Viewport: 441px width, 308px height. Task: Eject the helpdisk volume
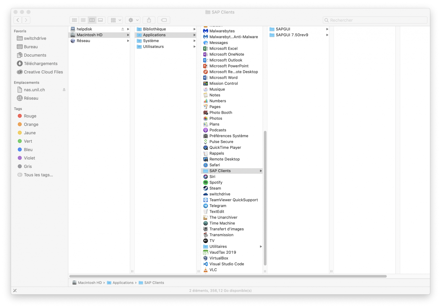(x=123, y=29)
